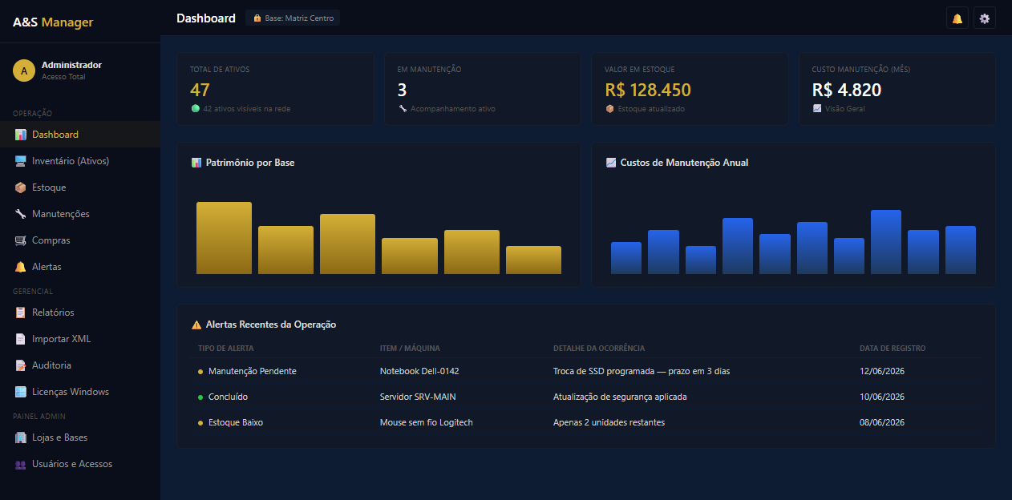
Task: Open the Estoque section
Action: tap(80, 187)
